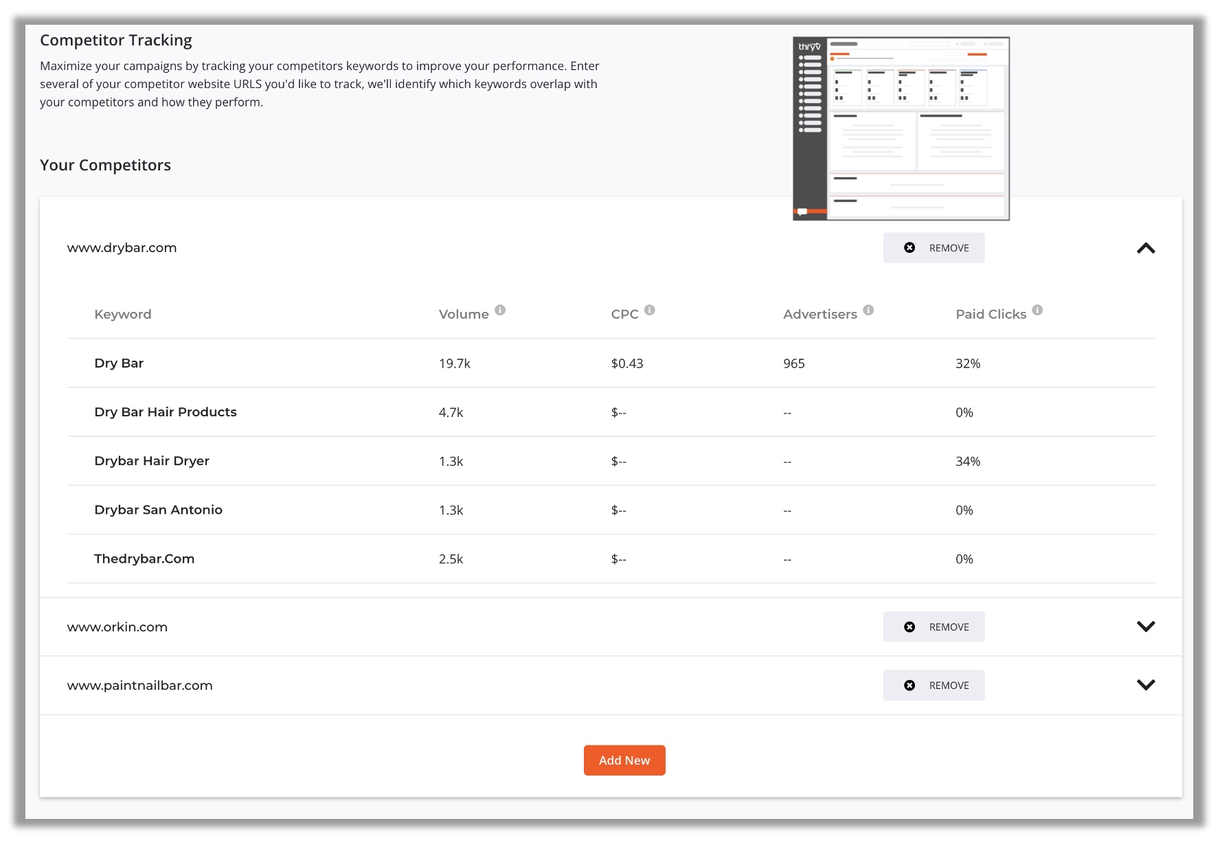Click the Volume column header
The height and width of the screenshot is (845, 1220).
(x=464, y=314)
